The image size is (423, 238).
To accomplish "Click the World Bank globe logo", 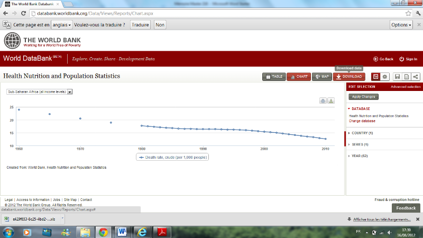I will [12, 41].
